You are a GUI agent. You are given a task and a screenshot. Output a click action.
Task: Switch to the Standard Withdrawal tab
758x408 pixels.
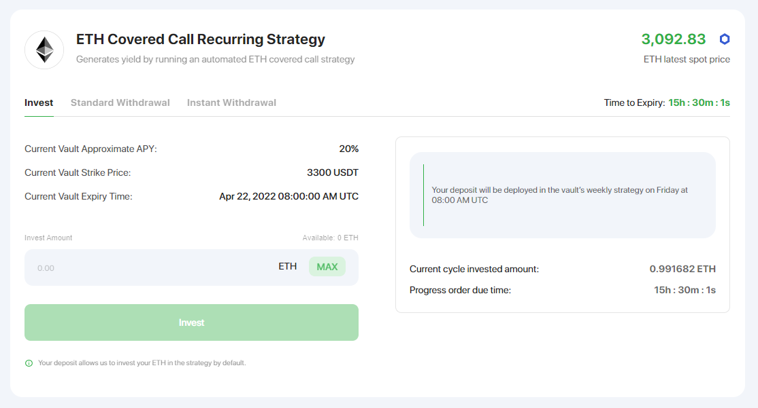[120, 103]
